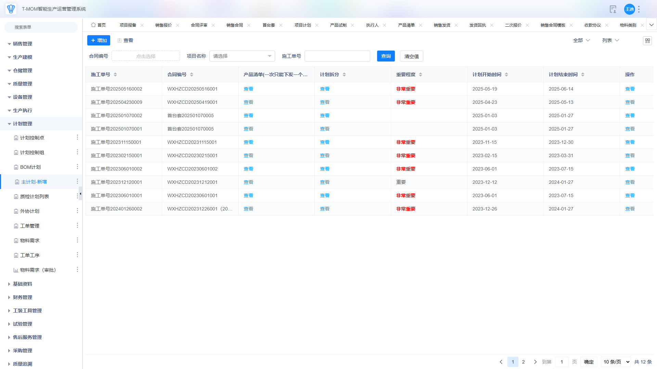Viewport: 657px width, 369px height.
Task: Open the vertical dots menu beside user avatar
Action: click(x=639, y=9)
